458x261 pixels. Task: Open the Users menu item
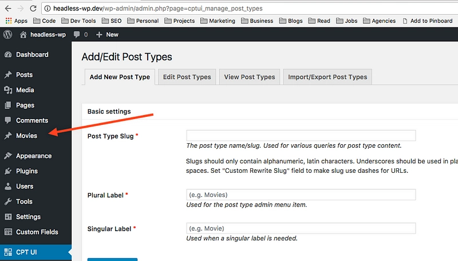point(24,187)
